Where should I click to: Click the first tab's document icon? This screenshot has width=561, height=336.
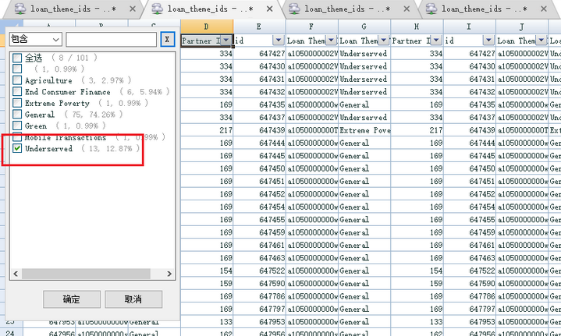tap(20, 9)
